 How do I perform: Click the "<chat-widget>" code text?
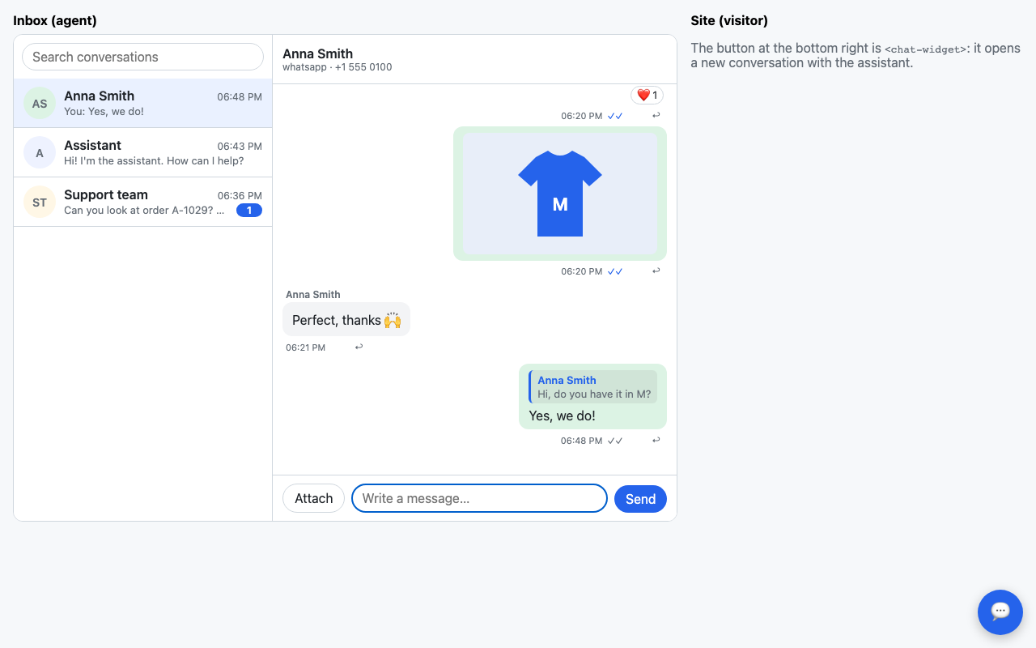click(x=926, y=49)
